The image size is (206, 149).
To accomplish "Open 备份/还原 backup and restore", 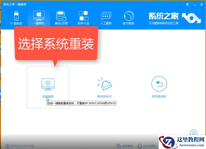I will pos(61,18).
